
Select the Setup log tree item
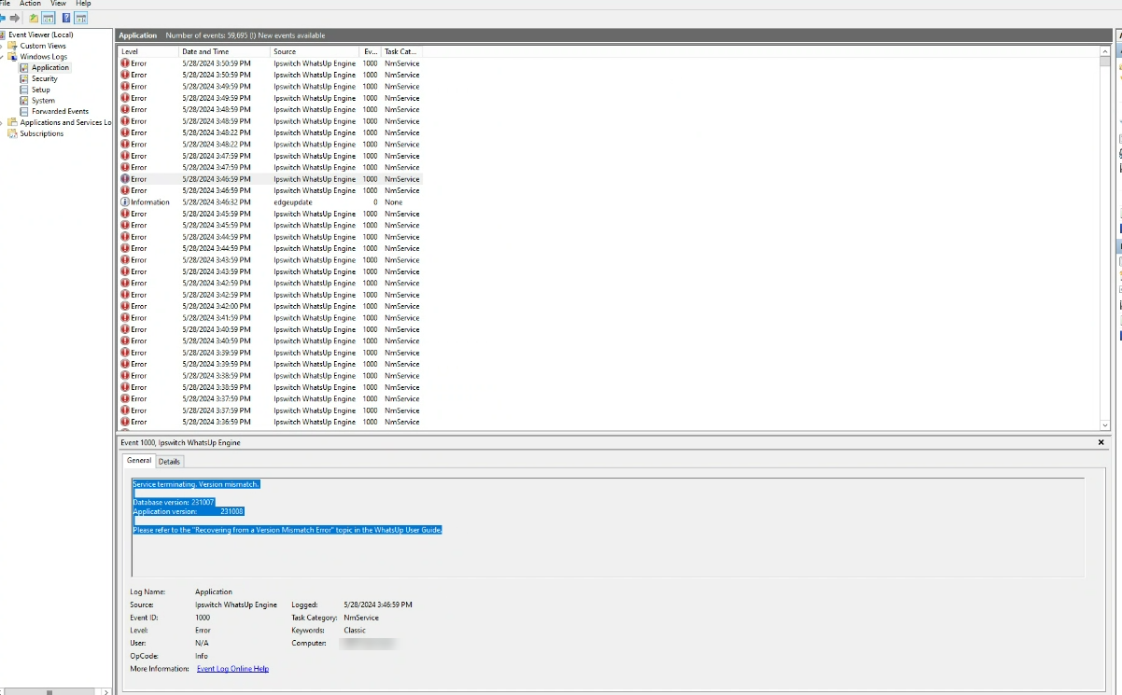click(41, 90)
